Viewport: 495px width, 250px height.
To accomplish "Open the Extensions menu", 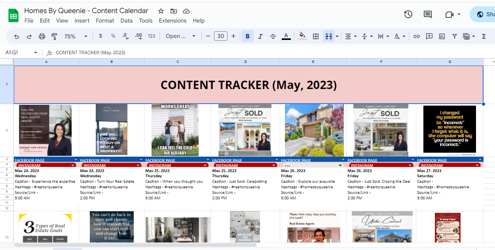I will click(173, 21).
